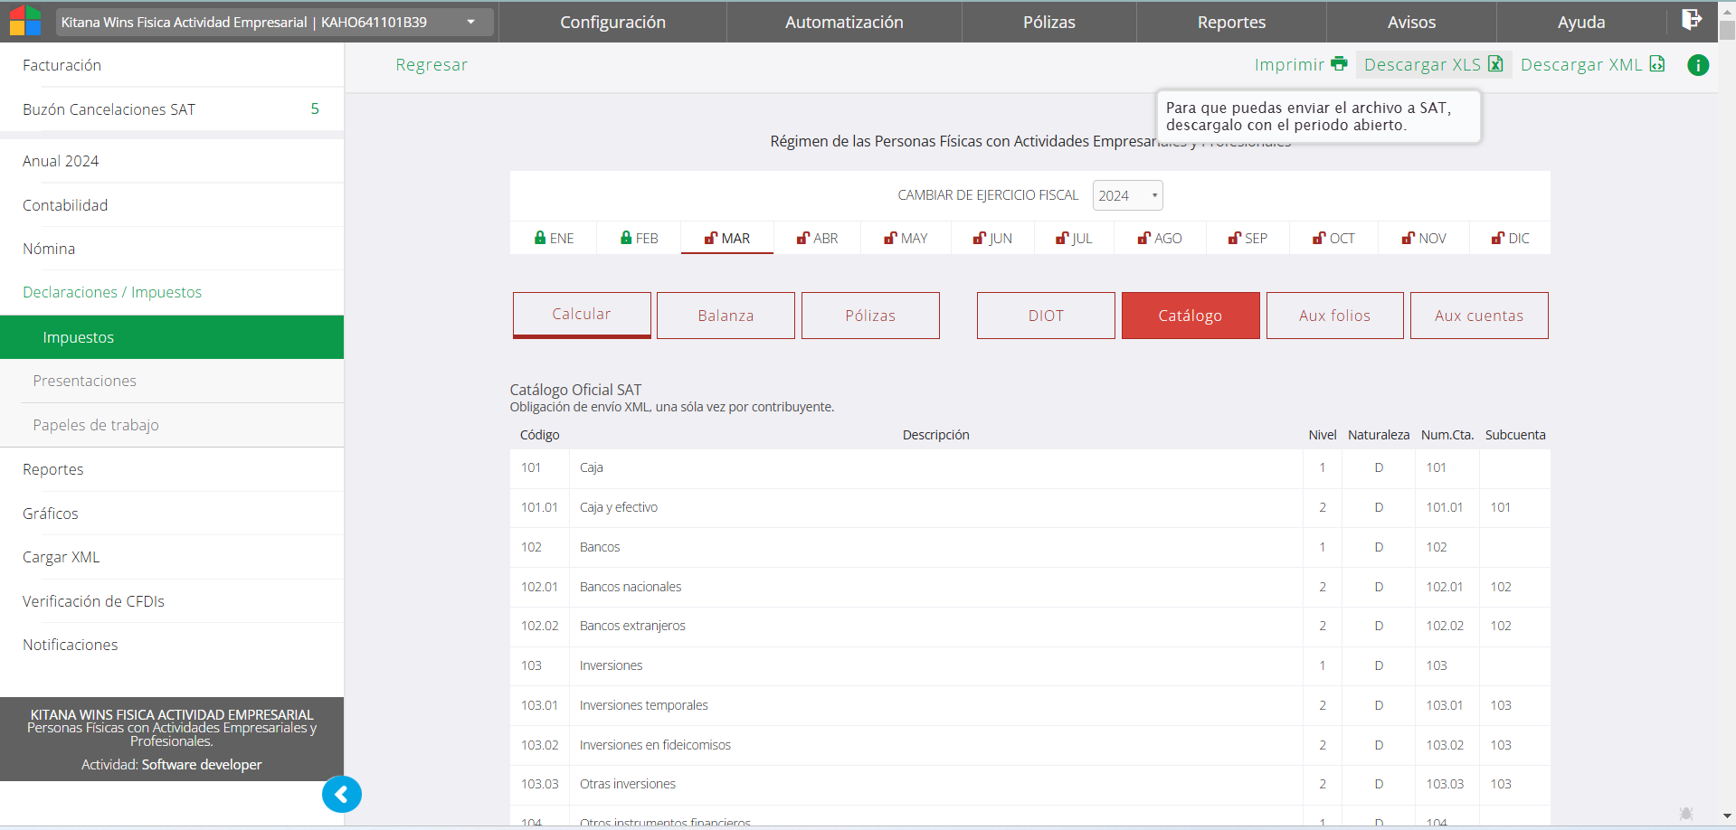Open the company selector dropdown
The width and height of the screenshot is (1736, 830).
pos(470,22)
